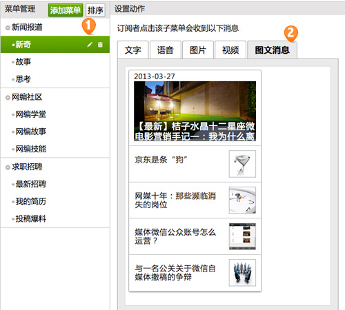
Task: Open the 图片 tab
Action: coord(198,50)
